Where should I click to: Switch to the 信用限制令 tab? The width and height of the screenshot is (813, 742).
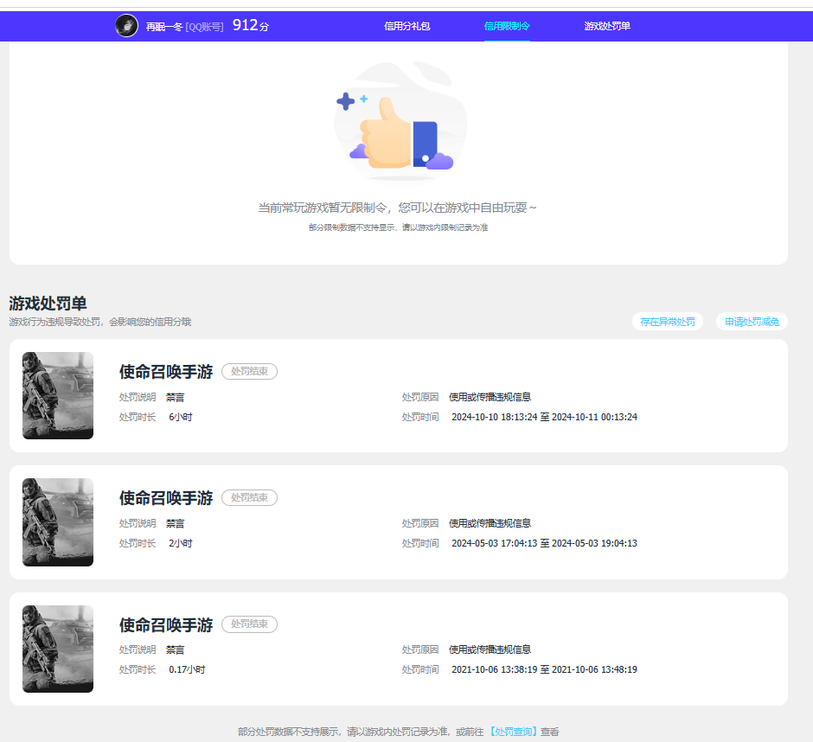point(507,26)
